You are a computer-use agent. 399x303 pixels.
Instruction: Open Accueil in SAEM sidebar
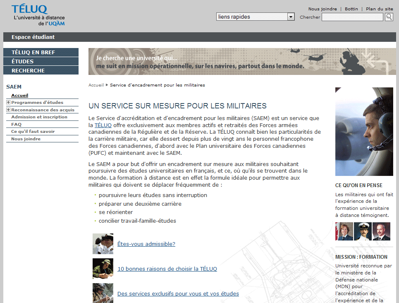pyautogui.click(x=19, y=95)
